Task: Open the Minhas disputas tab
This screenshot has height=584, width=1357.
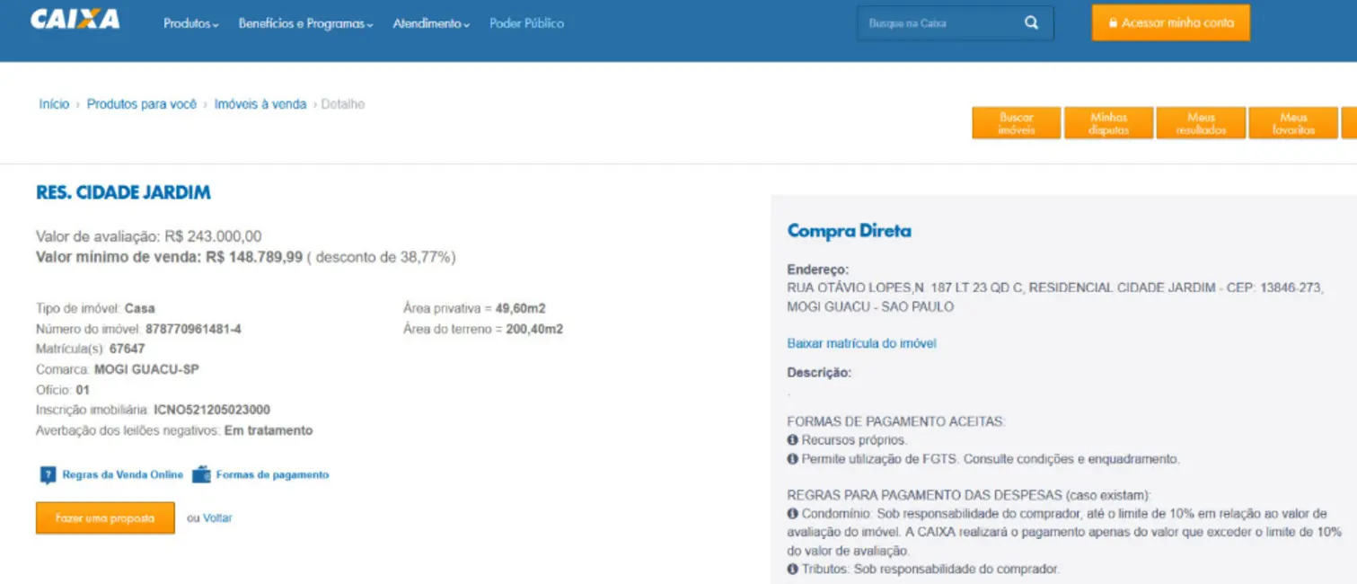Action: pyautogui.click(x=1108, y=124)
